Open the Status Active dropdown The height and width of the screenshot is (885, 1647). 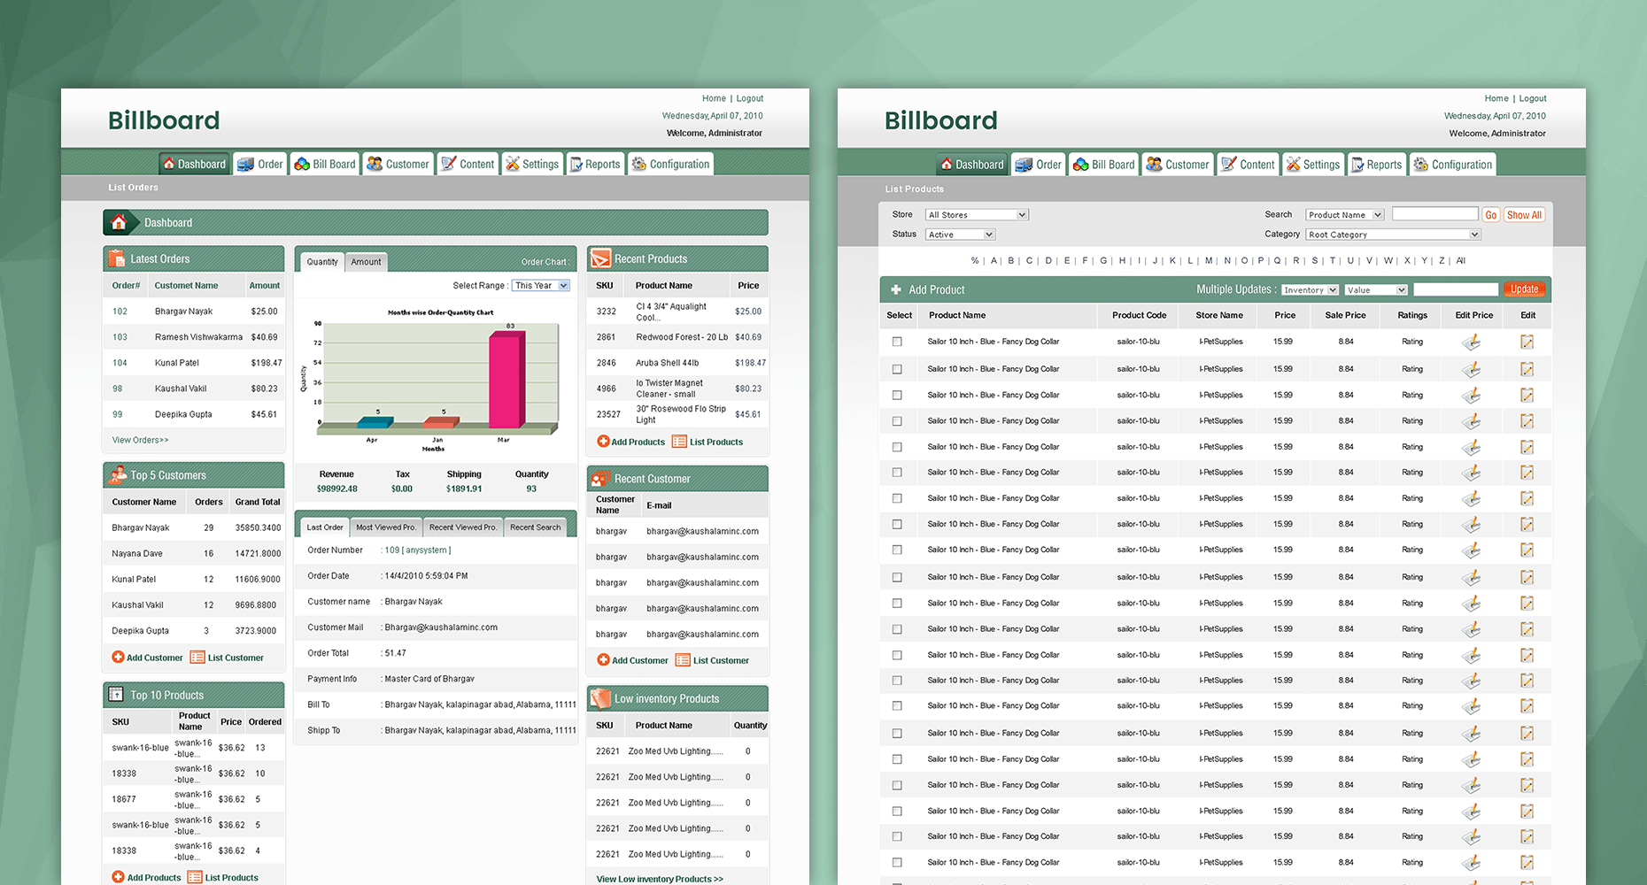[961, 235]
